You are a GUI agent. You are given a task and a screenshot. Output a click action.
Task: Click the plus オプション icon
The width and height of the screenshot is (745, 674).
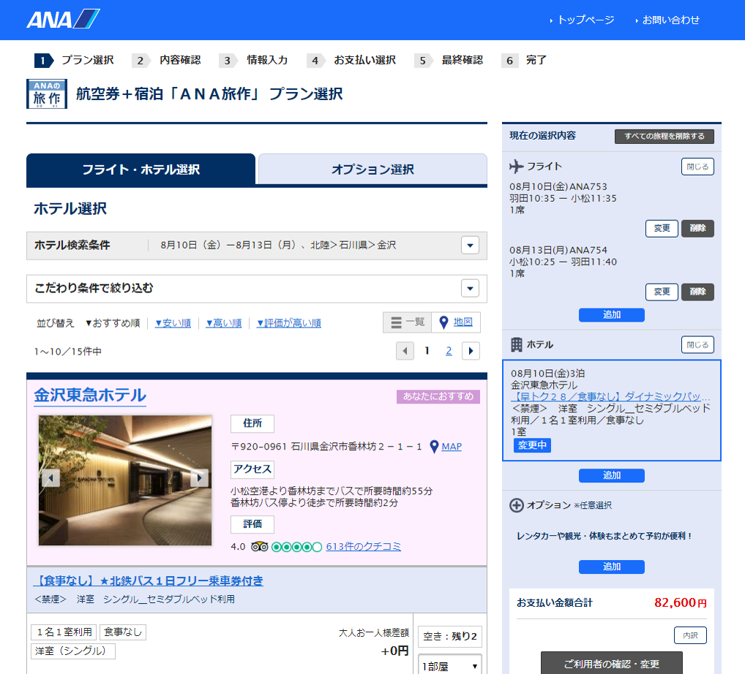pos(517,506)
